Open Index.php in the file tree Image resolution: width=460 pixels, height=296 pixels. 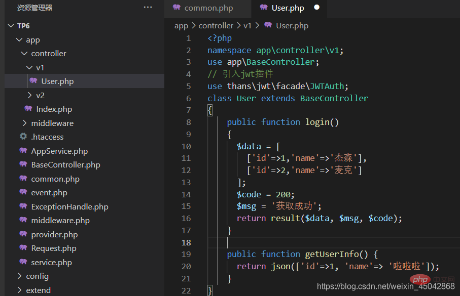tap(54, 109)
